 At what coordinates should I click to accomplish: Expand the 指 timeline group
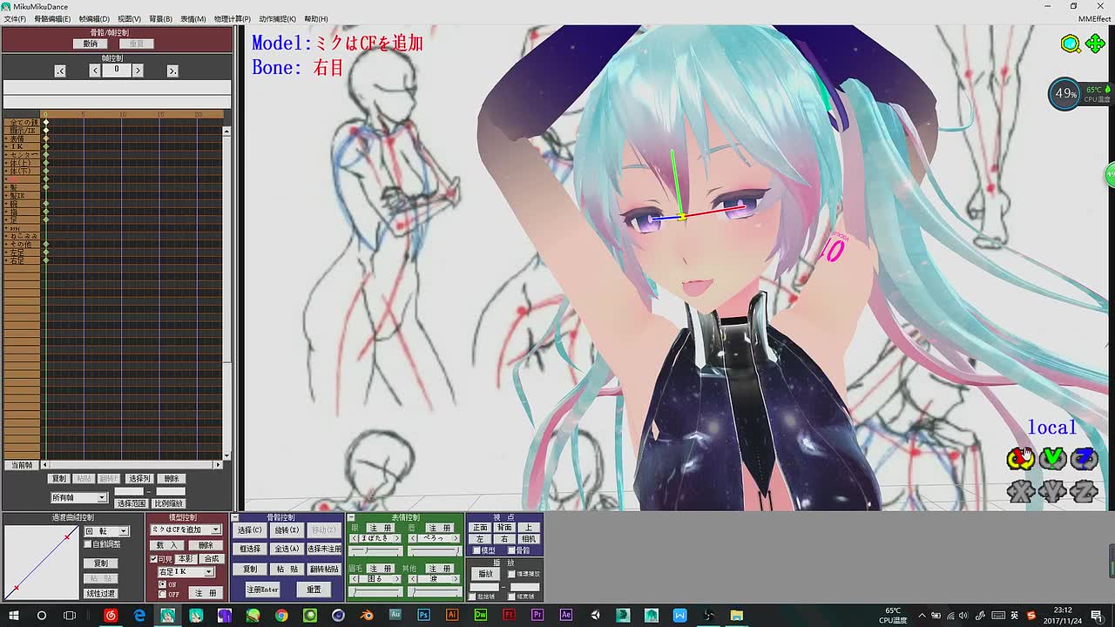[6, 212]
